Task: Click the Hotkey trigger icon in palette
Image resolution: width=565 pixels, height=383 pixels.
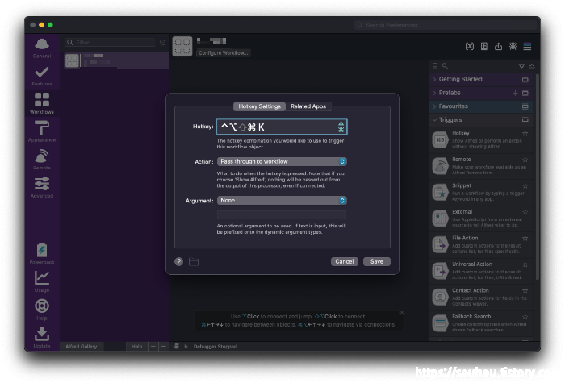Action: coord(440,139)
